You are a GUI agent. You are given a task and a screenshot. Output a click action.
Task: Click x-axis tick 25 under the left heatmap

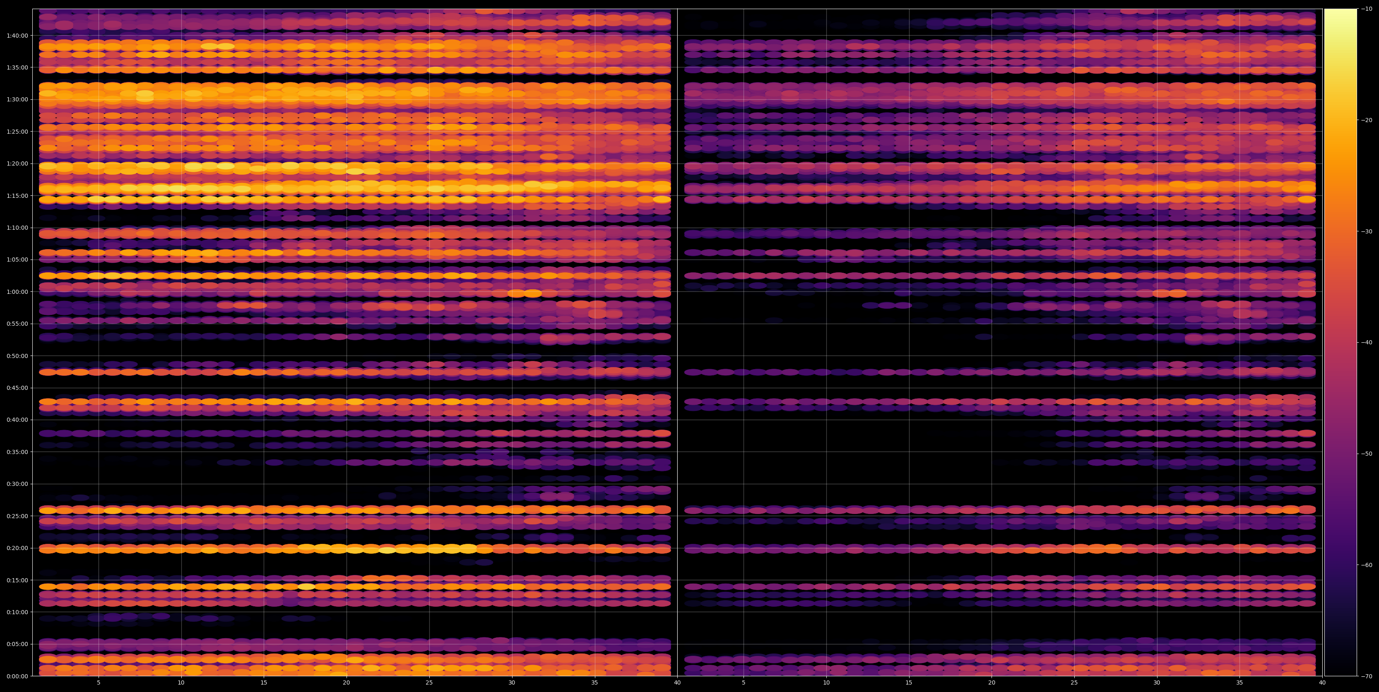429,683
